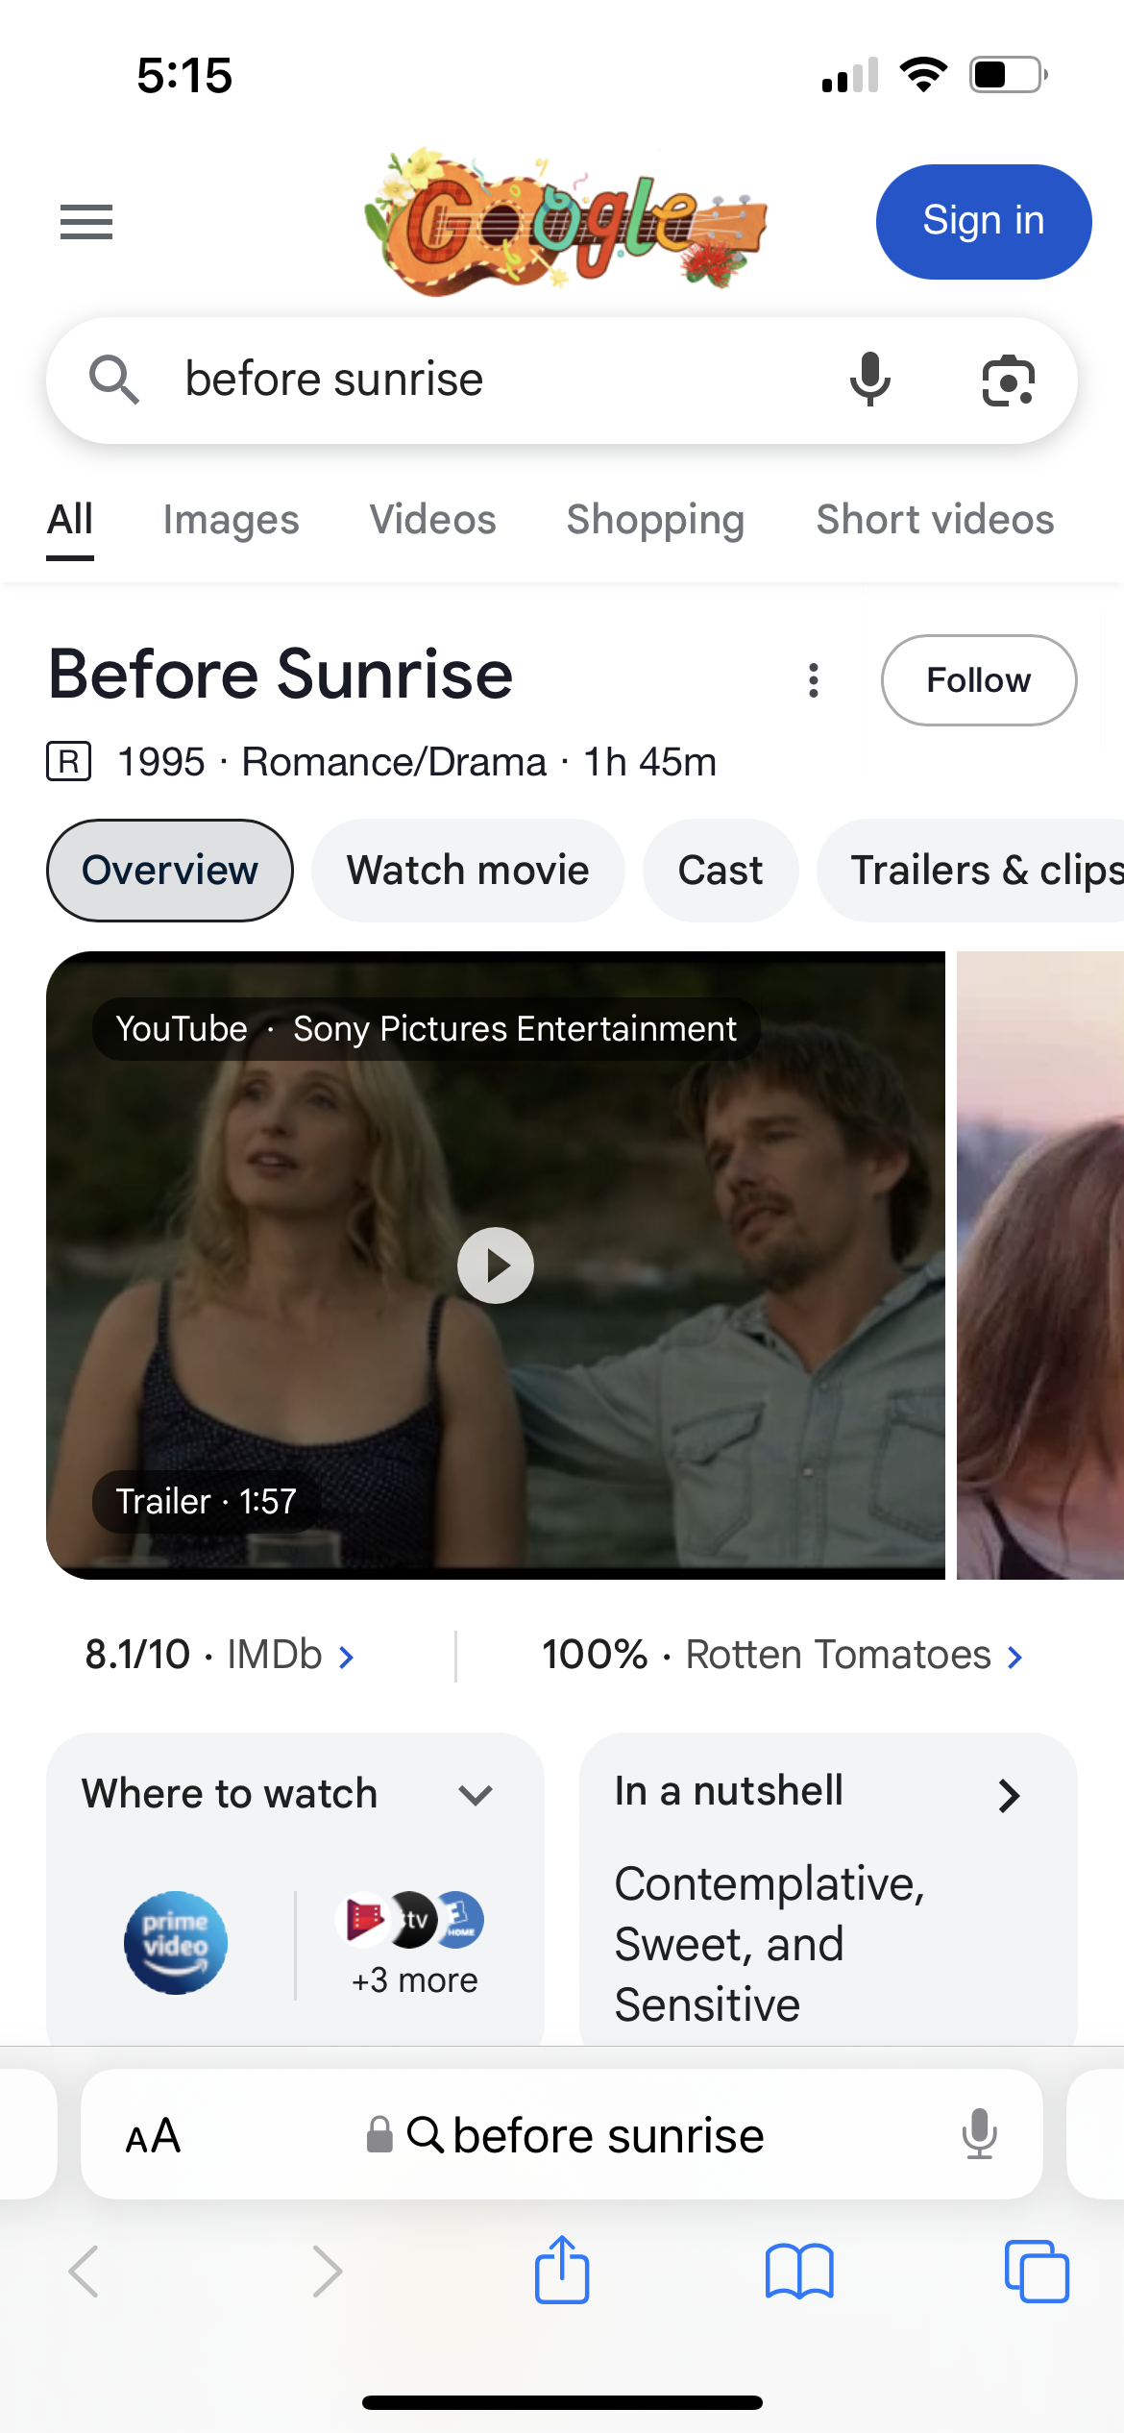Screen dimensions: 1124x2433
Task: Show Safari open tabs overview
Action: click(1037, 2272)
